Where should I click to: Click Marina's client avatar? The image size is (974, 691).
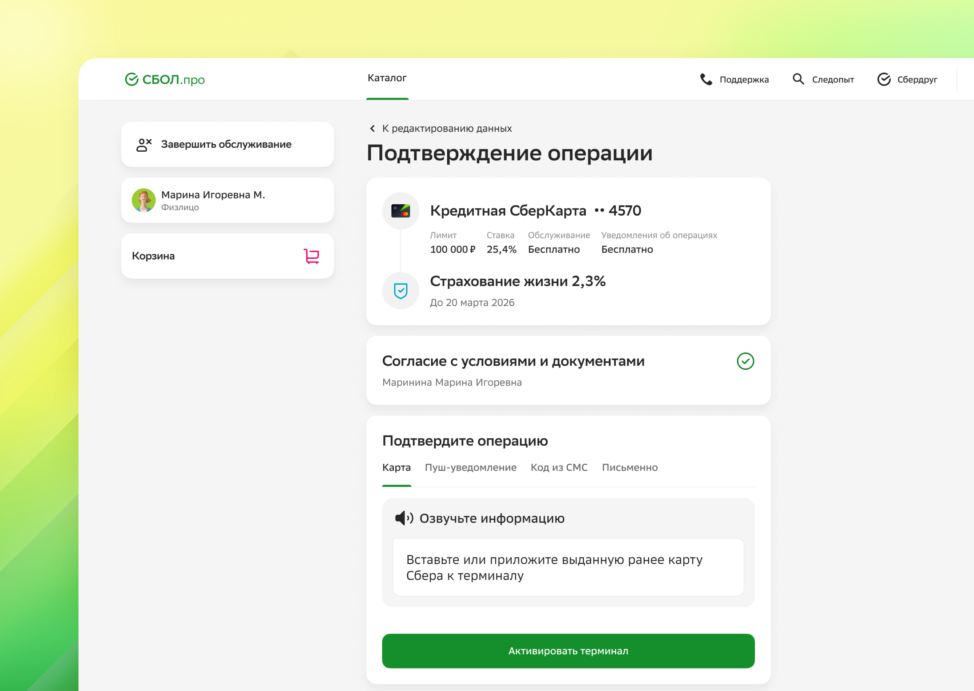[144, 200]
